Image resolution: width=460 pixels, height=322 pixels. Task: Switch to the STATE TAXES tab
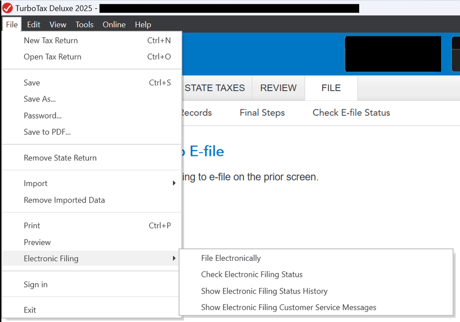click(x=215, y=88)
